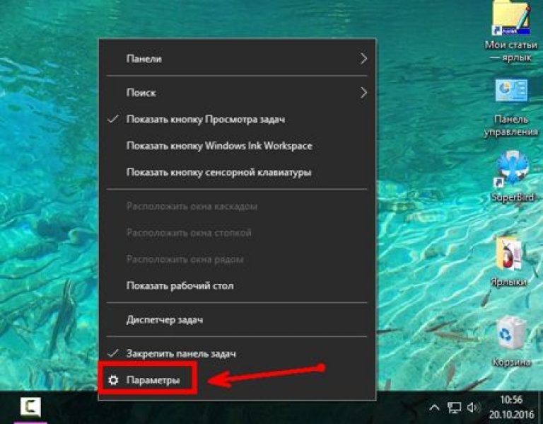543x424 pixels.
Task: Click the network icon in system tray
Action: (455, 407)
